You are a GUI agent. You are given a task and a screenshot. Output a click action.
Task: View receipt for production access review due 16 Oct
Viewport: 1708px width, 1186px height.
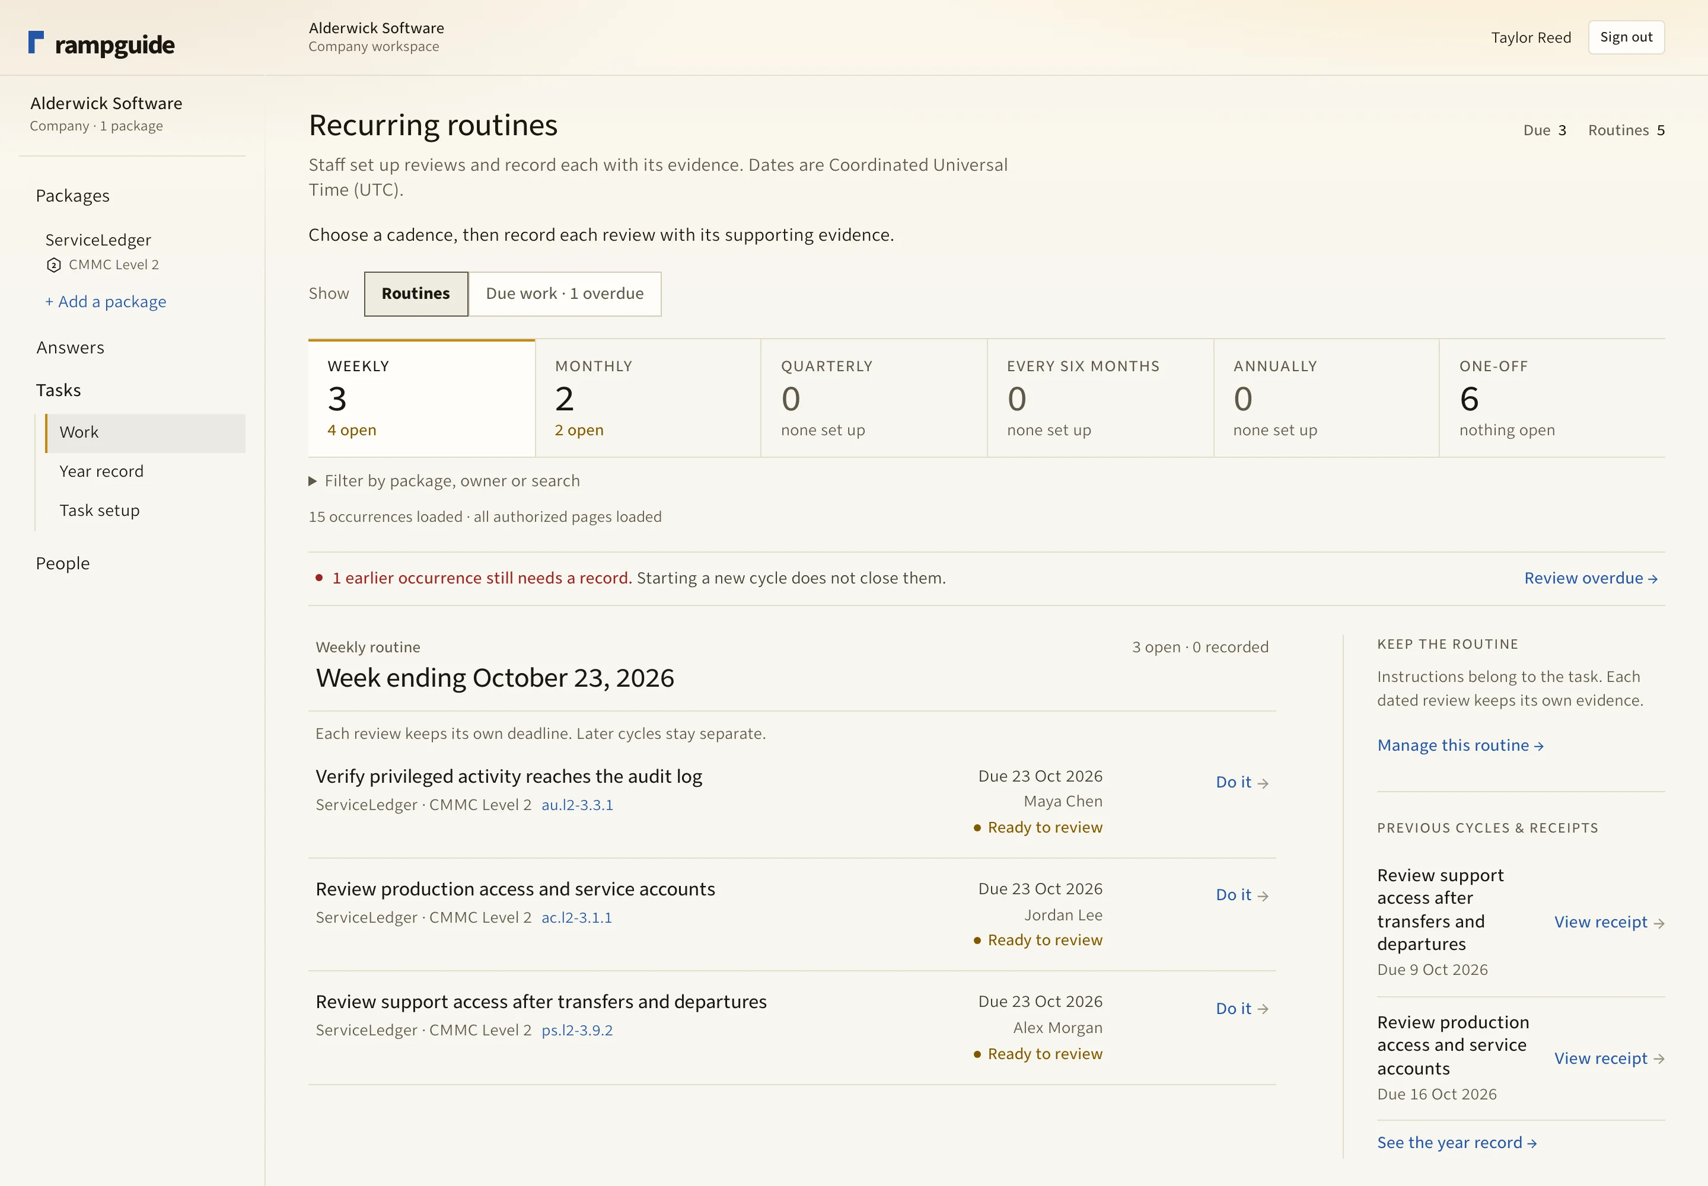click(x=1609, y=1058)
